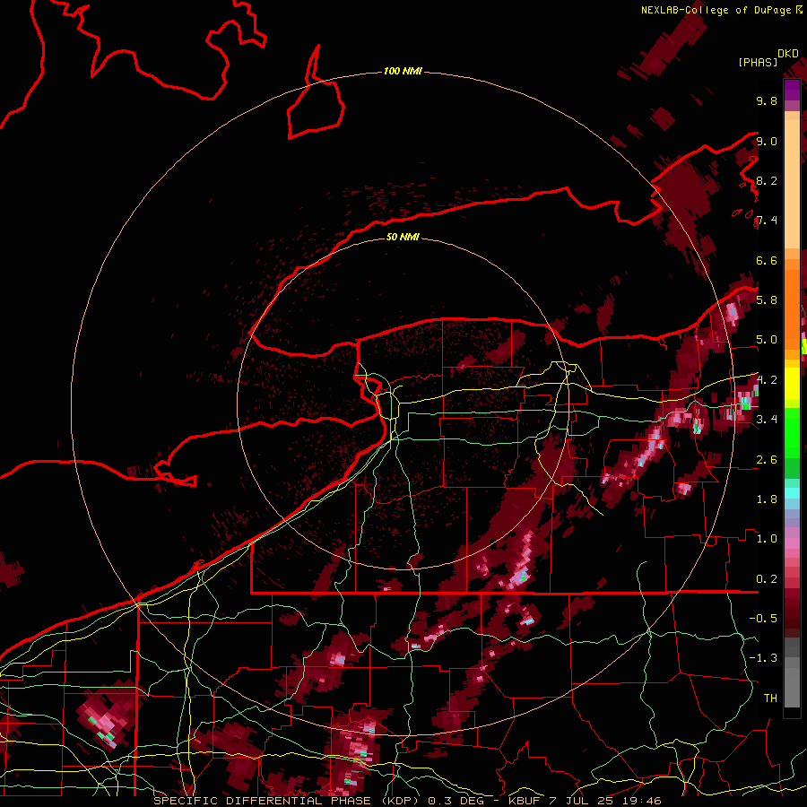807x807 pixels.
Task: Click the light peach segment of the color bar
Action: point(792,184)
